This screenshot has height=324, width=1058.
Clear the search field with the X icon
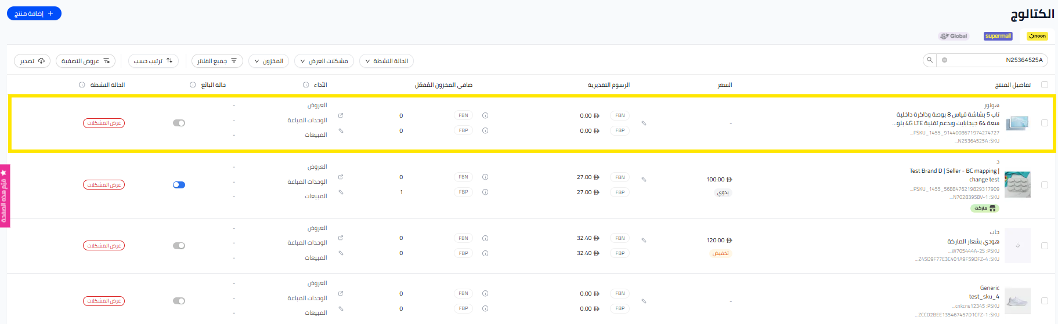944,60
